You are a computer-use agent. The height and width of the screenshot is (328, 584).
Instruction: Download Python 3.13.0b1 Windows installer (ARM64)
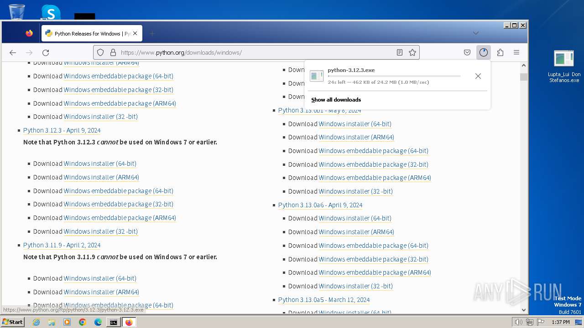click(x=356, y=137)
